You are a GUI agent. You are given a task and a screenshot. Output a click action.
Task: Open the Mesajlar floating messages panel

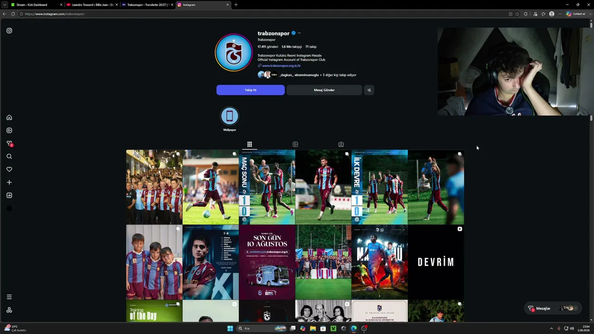click(x=553, y=308)
